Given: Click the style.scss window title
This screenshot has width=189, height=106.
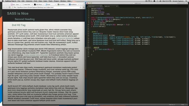Looking at the screenshot, I should point(138,3).
